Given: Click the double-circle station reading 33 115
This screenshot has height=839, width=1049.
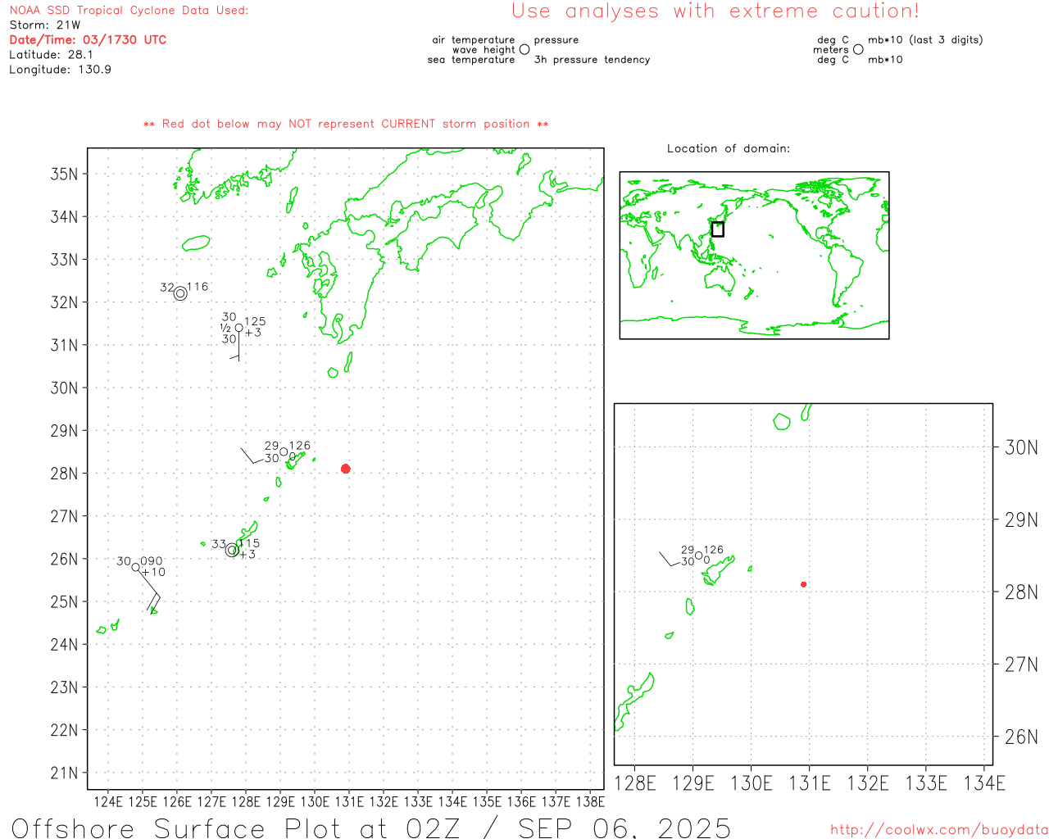Looking at the screenshot, I should pyautogui.click(x=232, y=550).
